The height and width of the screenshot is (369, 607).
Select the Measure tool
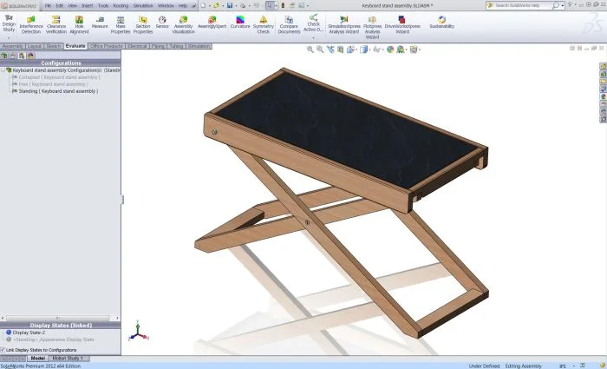pyautogui.click(x=100, y=23)
